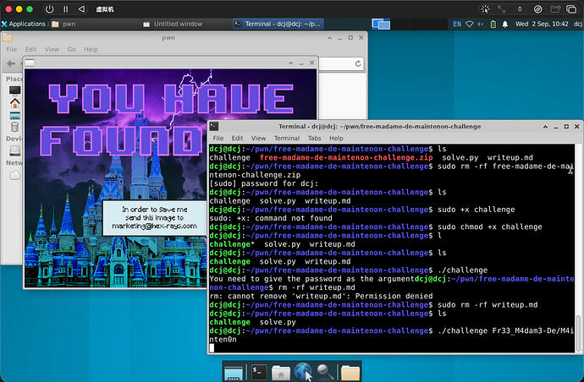Click the back arrow in file manager
Image resolution: width=584 pixels, height=382 pixels.
point(11,63)
